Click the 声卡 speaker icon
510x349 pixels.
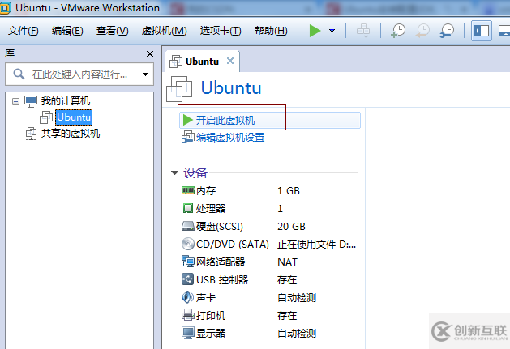pyautogui.click(x=187, y=297)
